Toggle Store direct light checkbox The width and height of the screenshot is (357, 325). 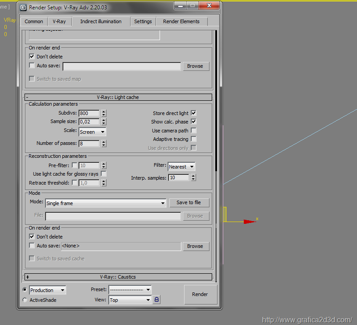tap(193, 113)
